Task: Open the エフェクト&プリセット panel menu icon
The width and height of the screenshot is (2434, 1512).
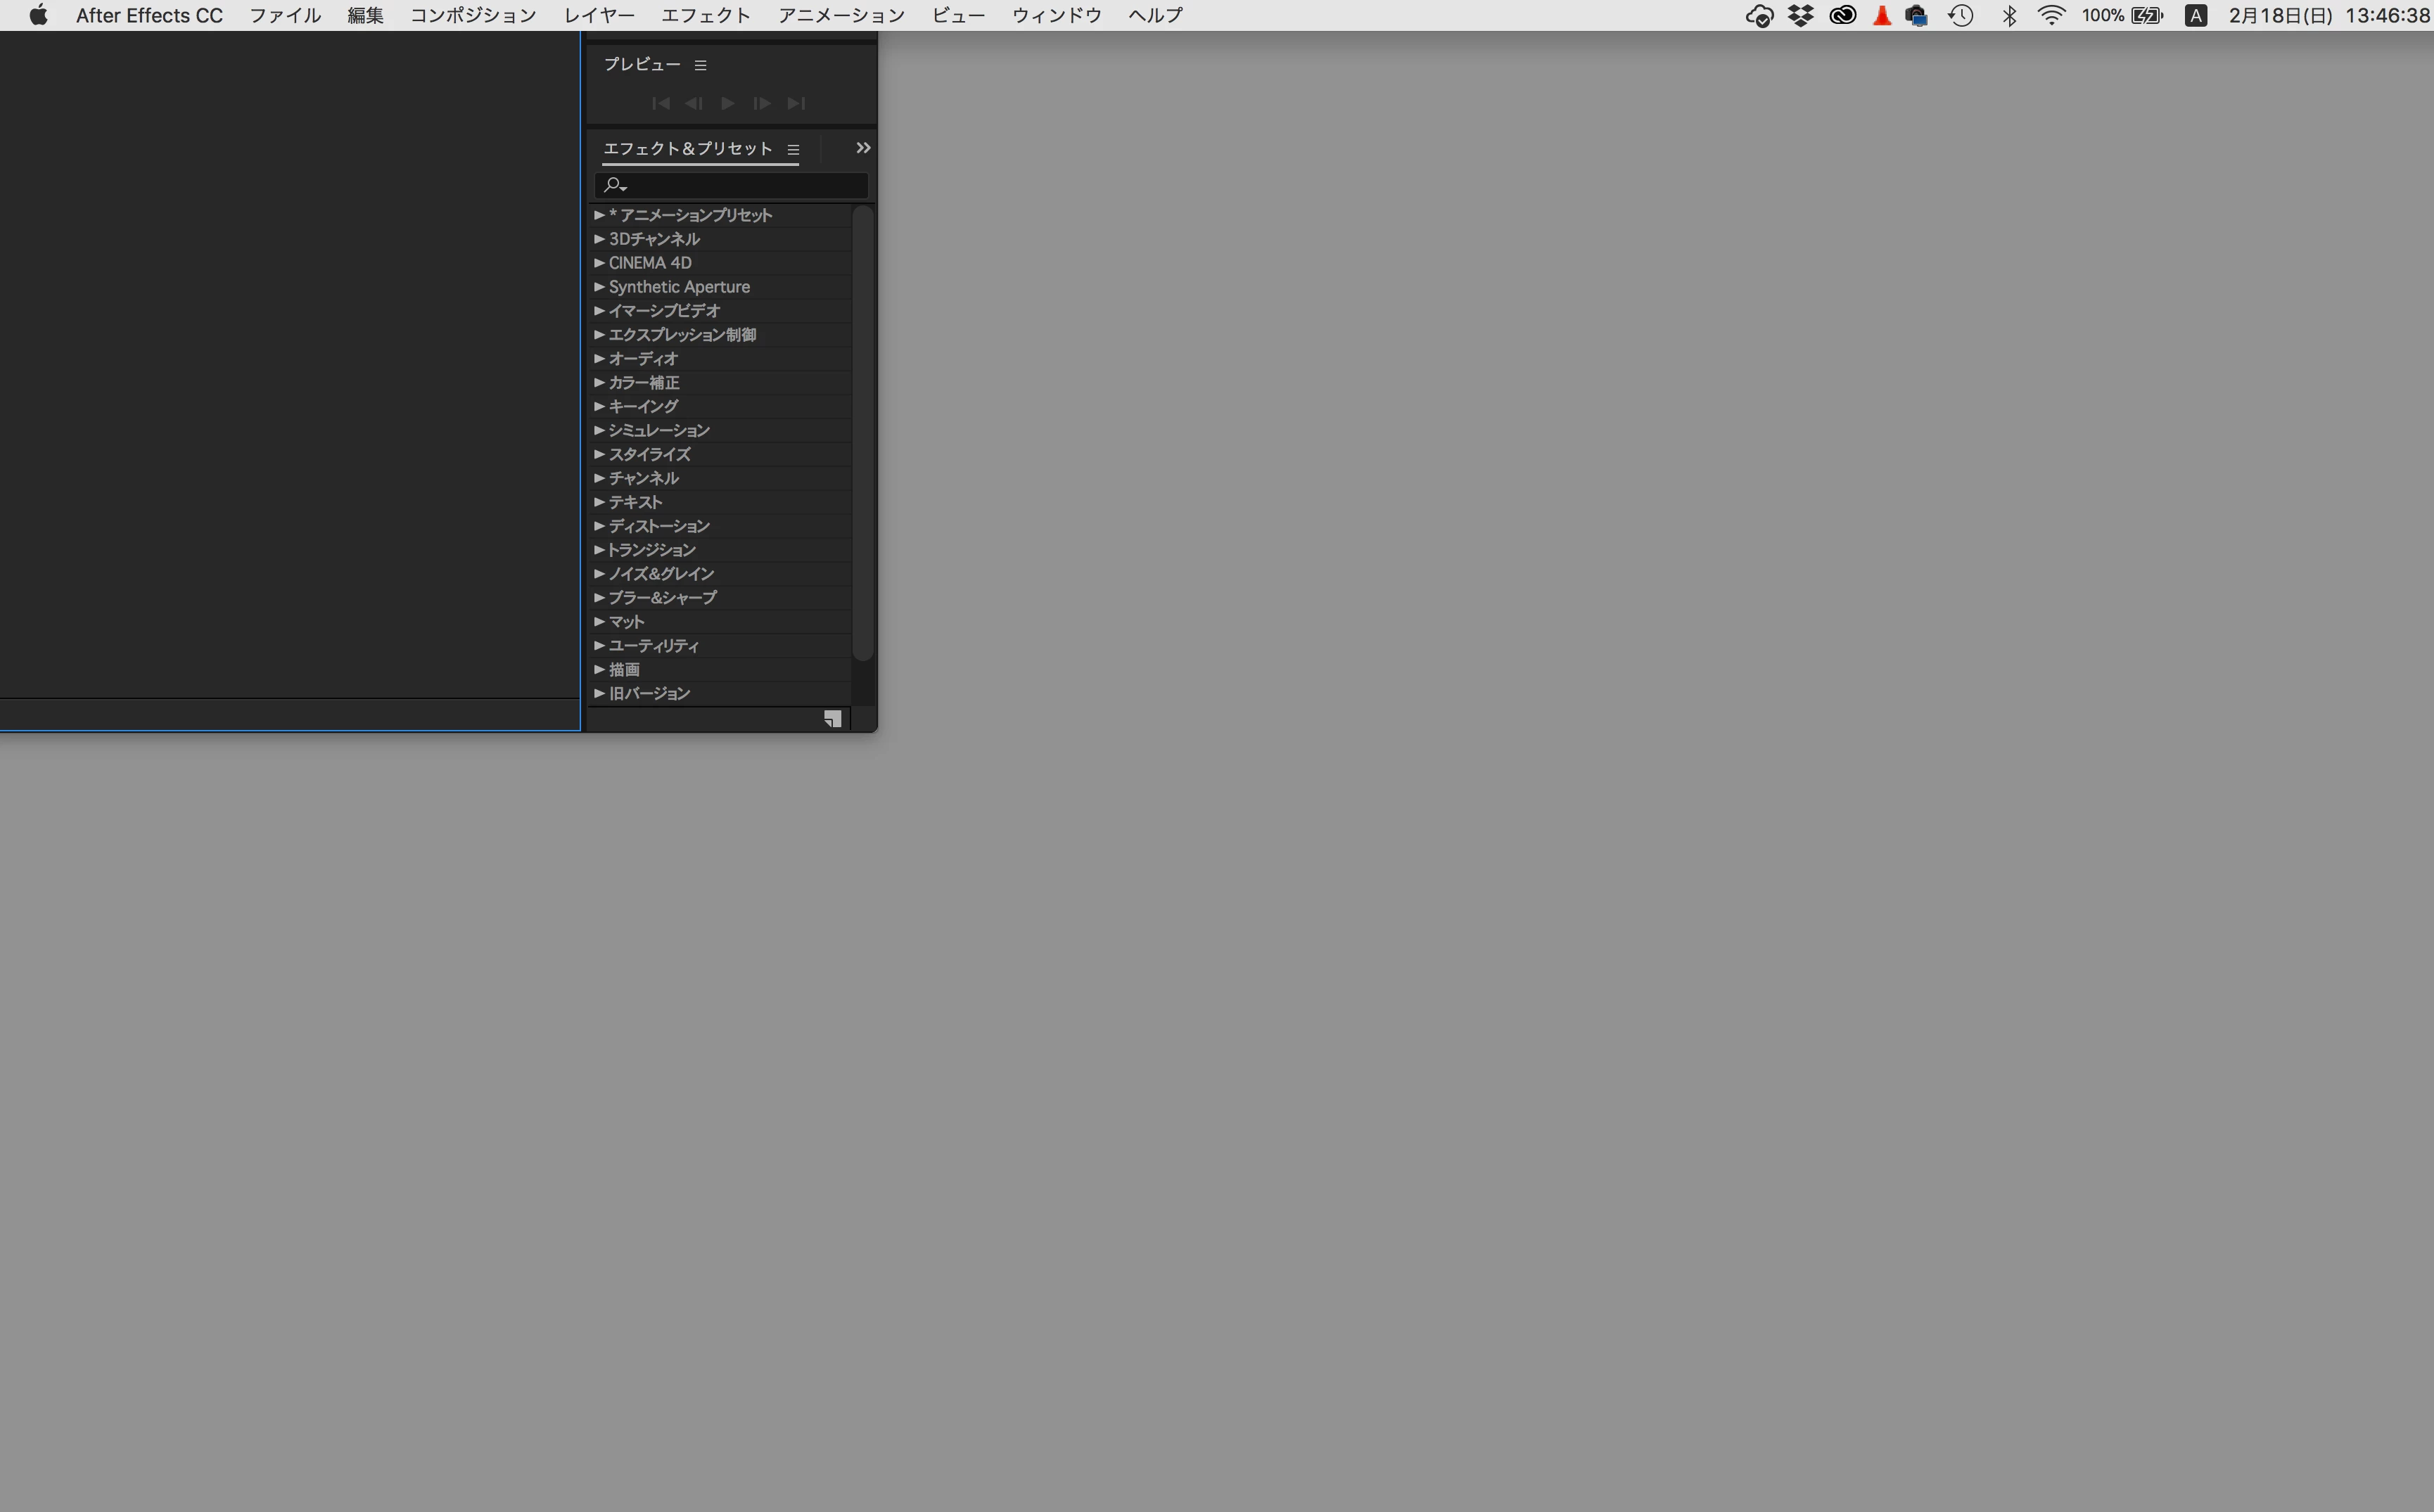Action: pos(793,150)
